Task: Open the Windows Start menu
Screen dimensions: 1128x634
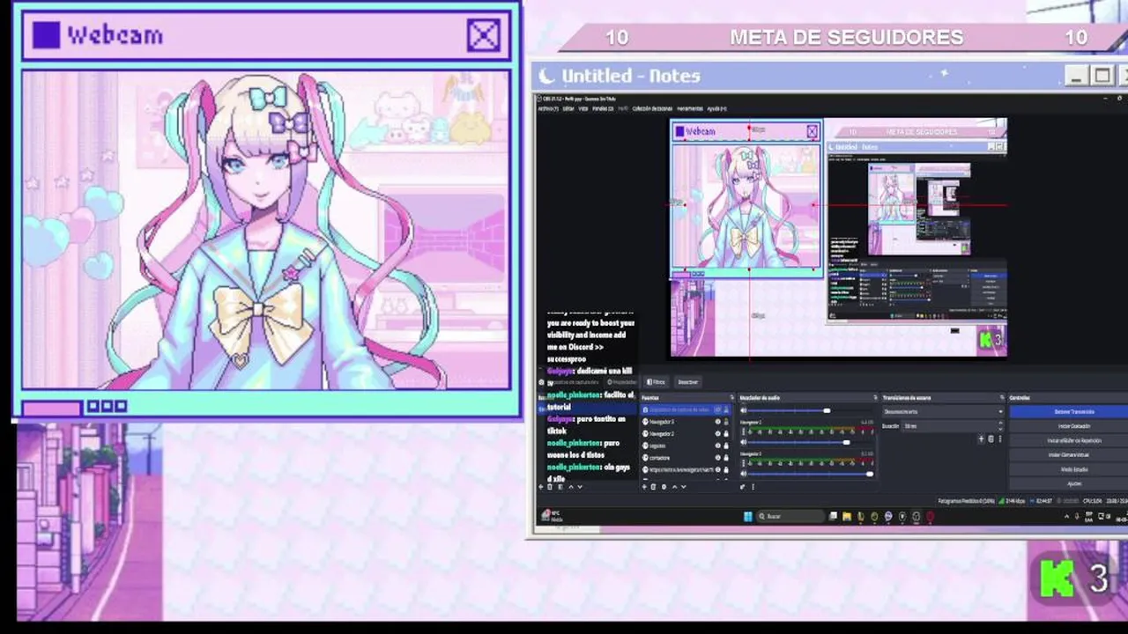Action: pos(747,516)
